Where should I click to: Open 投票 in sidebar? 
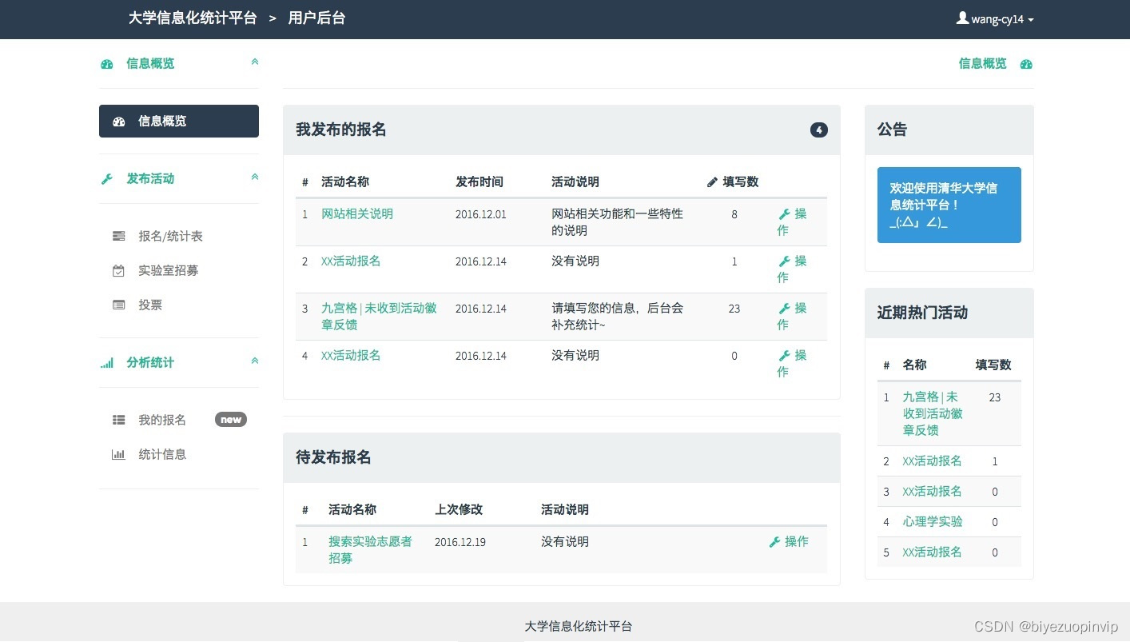150,305
